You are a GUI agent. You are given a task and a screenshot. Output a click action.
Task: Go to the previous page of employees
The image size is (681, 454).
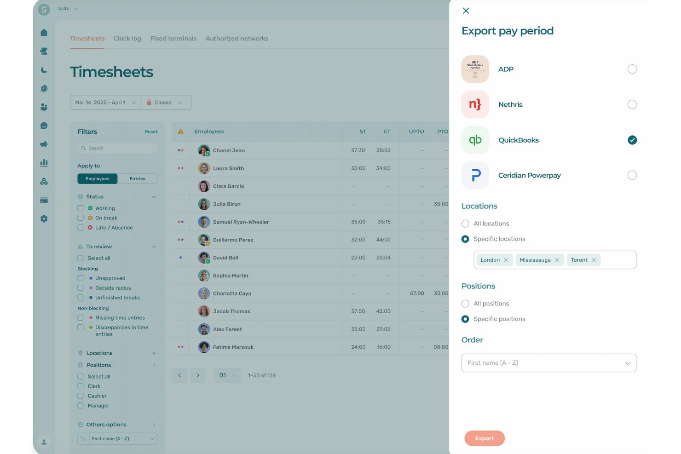pos(180,375)
